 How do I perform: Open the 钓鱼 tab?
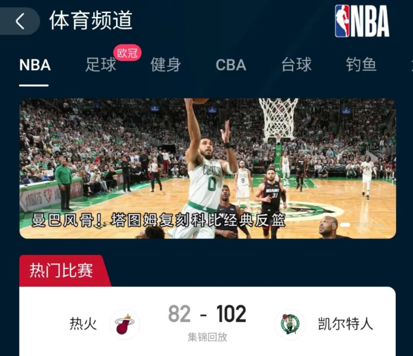(362, 65)
